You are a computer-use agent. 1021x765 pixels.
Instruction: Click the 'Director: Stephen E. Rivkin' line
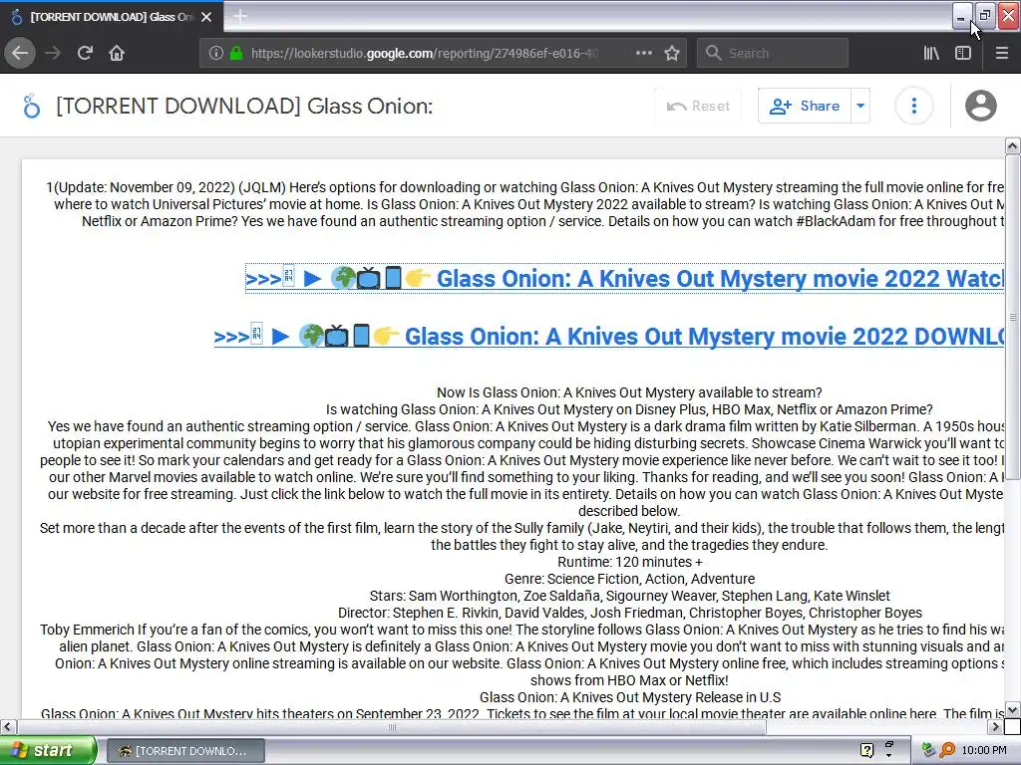click(x=630, y=613)
